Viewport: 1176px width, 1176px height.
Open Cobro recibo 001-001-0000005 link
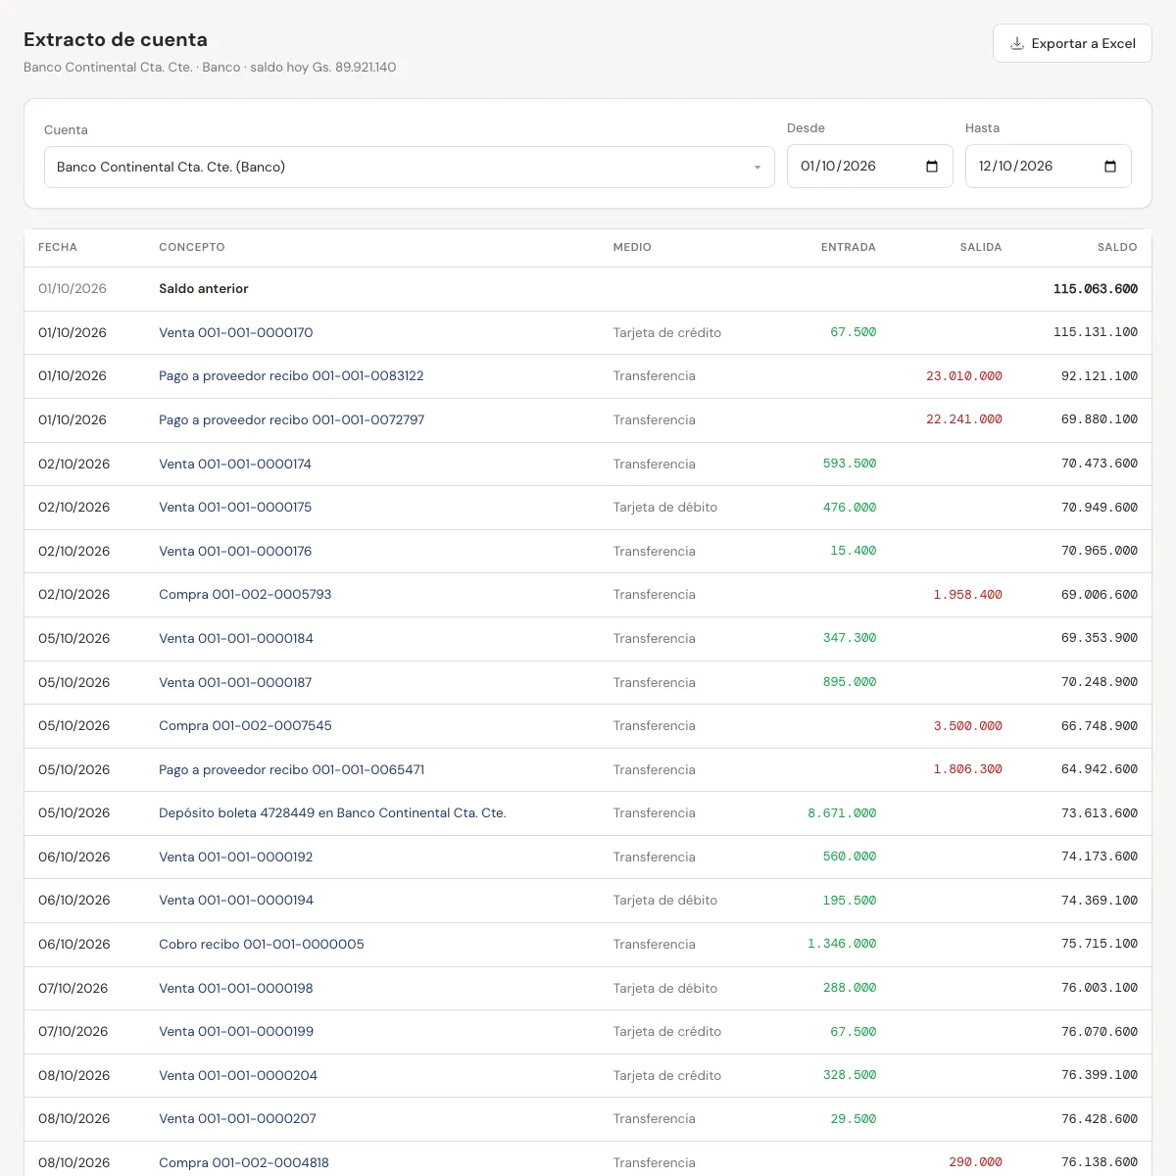pyautogui.click(x=262, y=945)
